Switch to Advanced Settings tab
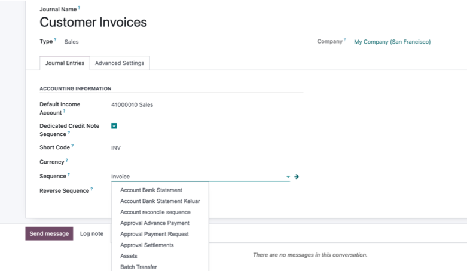Screen dimensions: 467x271 tap(120, 63)
